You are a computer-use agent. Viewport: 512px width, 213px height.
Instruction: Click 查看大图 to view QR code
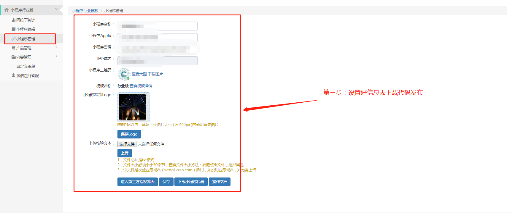pyautogui.click(x=139, y=74)
